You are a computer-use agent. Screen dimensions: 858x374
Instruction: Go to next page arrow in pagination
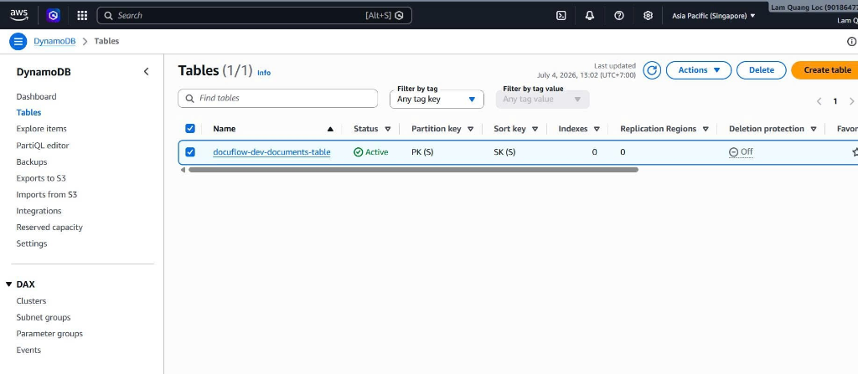(851, 101)
